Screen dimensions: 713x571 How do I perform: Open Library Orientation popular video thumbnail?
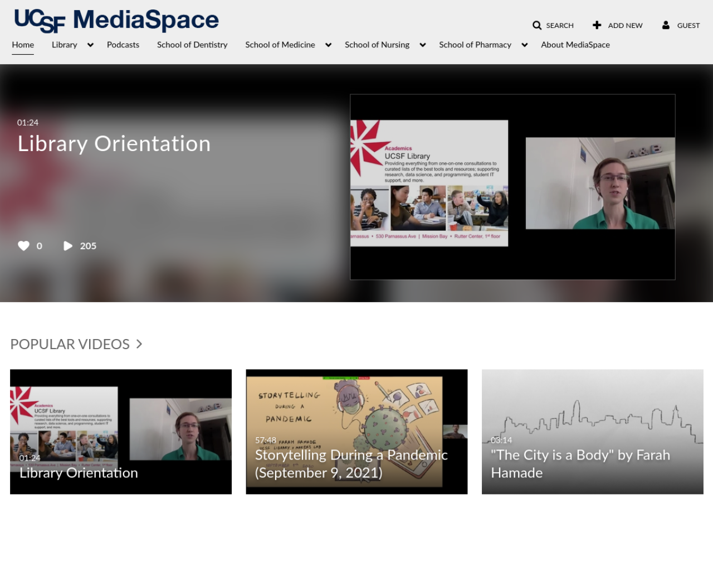click(x=121, y=432)
